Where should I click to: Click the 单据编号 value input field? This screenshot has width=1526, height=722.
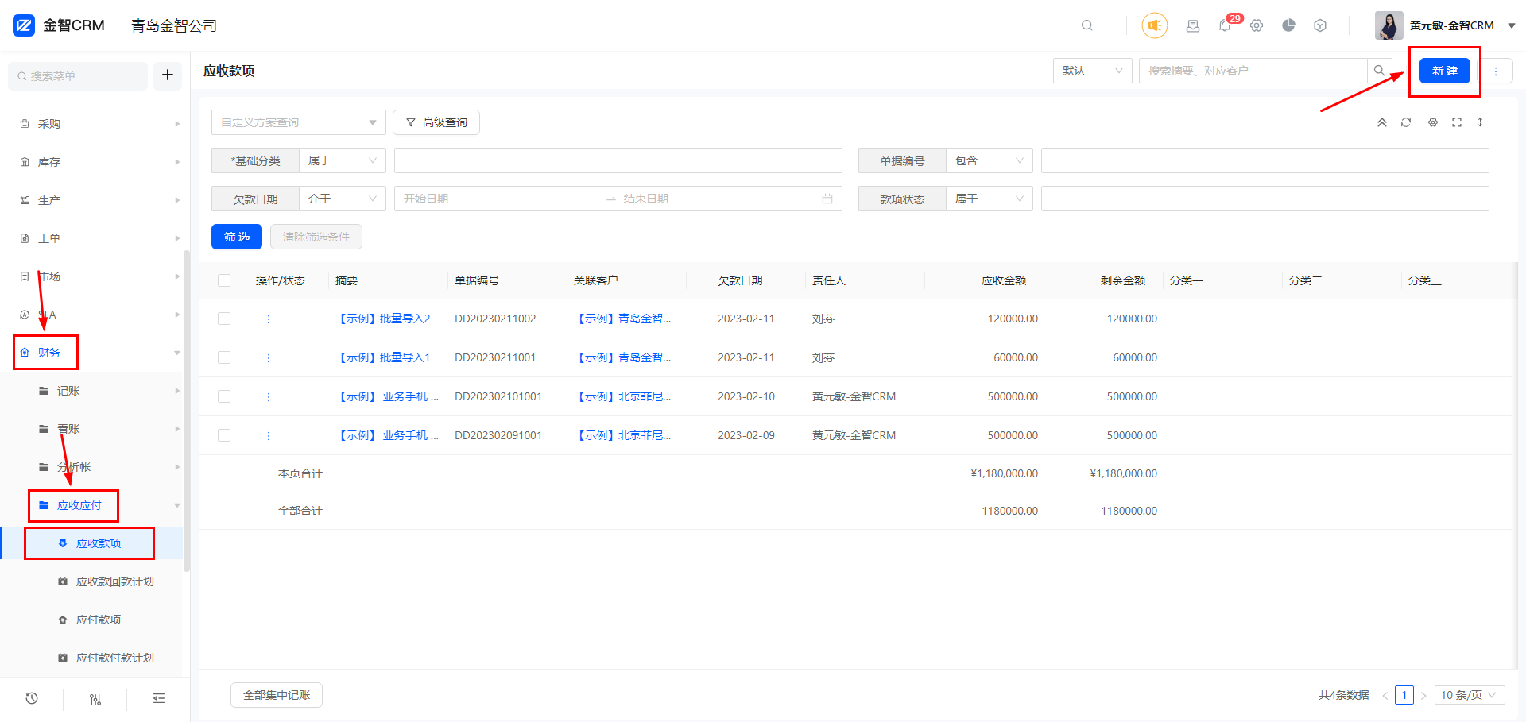click(x=1265, y=160)
